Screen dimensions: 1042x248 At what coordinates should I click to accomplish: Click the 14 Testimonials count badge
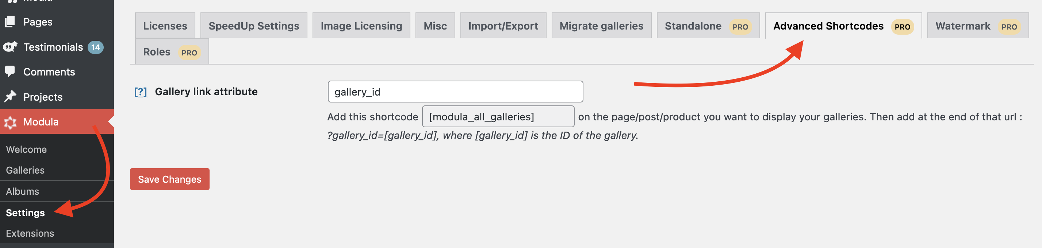tap(95, 47)
